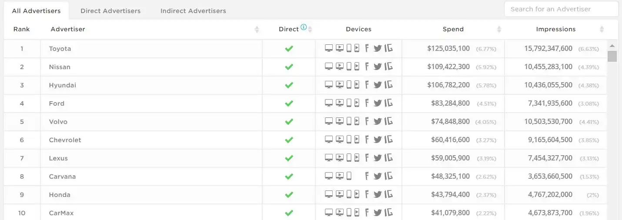Click the desktop display icon in Toyota row
Viewport: 622px width, 220px height.
tap(329, 48)
